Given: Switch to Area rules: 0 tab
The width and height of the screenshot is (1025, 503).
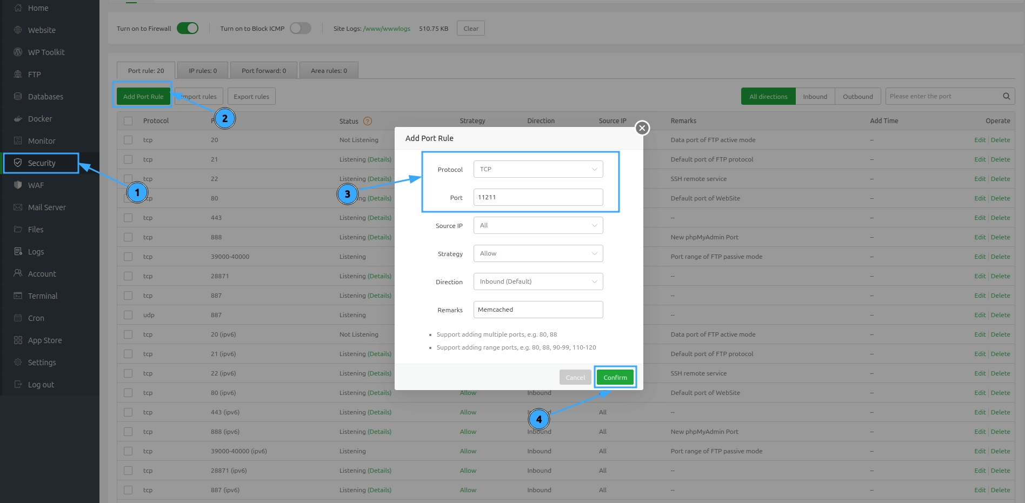Looking at the screenshot, I should coord(329,71).
